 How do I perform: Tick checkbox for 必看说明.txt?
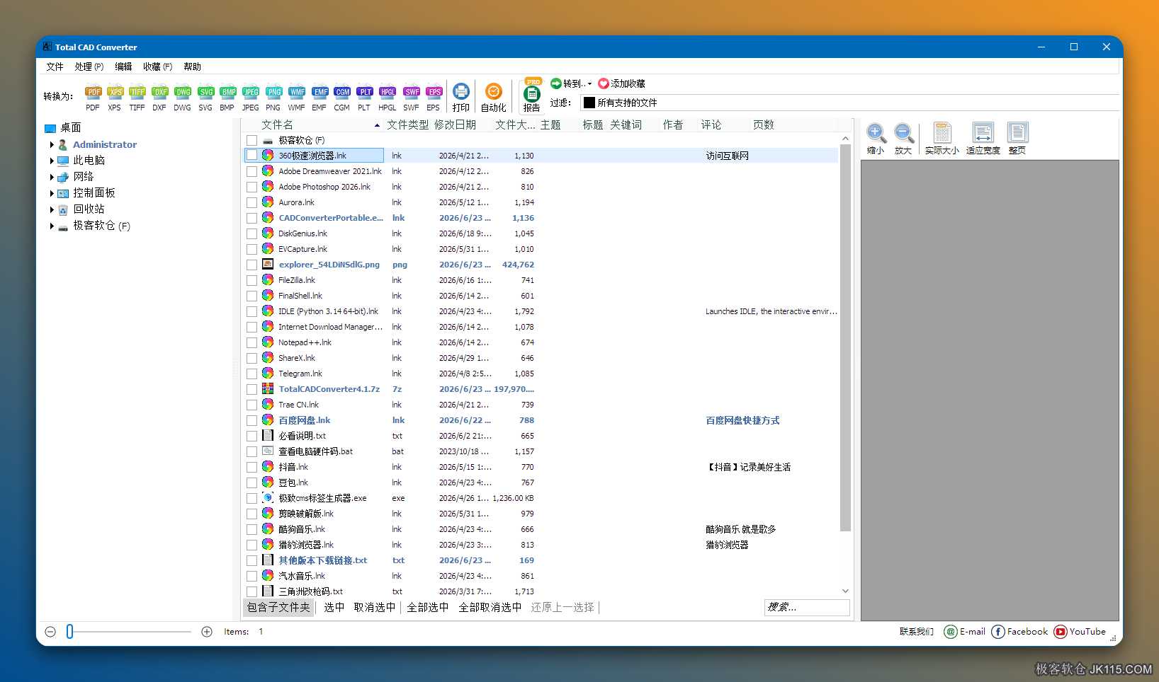(x=252, y=436)
